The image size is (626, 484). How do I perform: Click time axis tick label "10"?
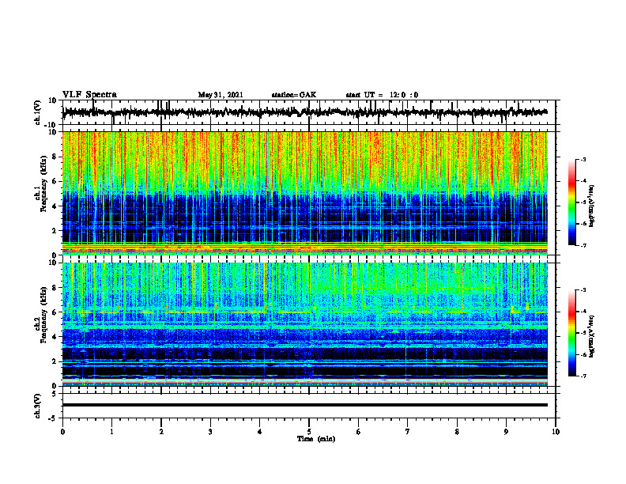(556, 432)
